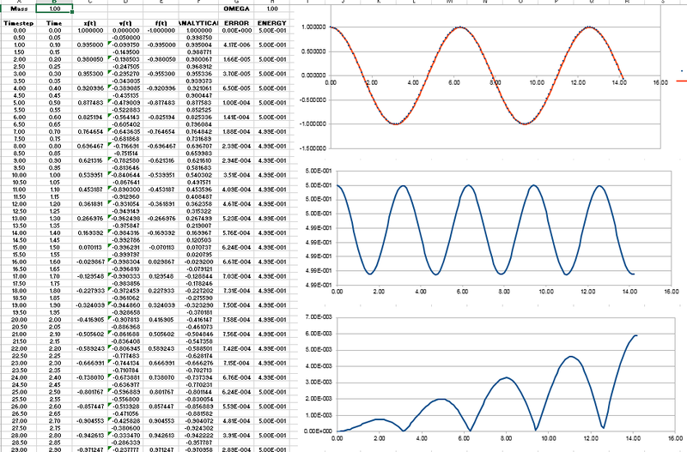Select the Timestep column header cell
The image size is (687, 452).
pyautogui.click(x=18, y=23)
